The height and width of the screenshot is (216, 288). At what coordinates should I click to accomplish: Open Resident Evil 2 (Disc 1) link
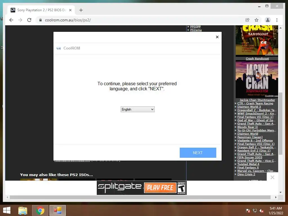point(254,151)
